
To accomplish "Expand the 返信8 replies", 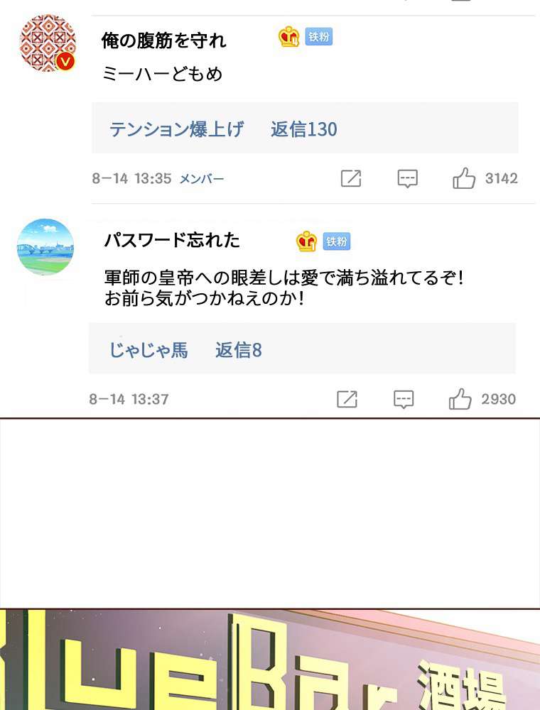I will pyautogui.click(x=239, y=350).
